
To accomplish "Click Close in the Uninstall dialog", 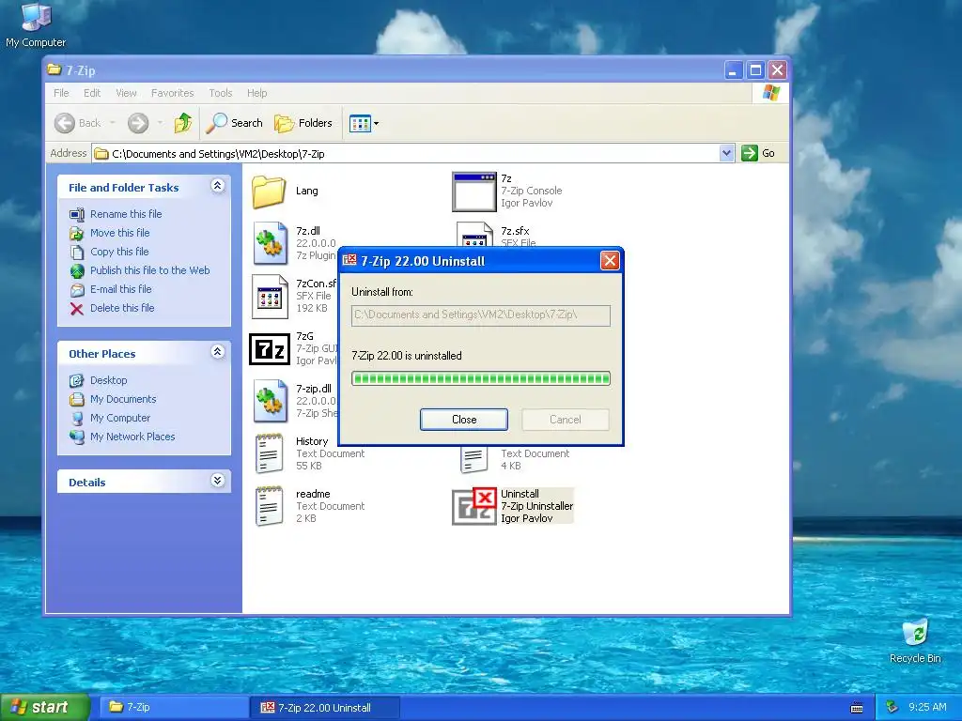I will (464, 420).
